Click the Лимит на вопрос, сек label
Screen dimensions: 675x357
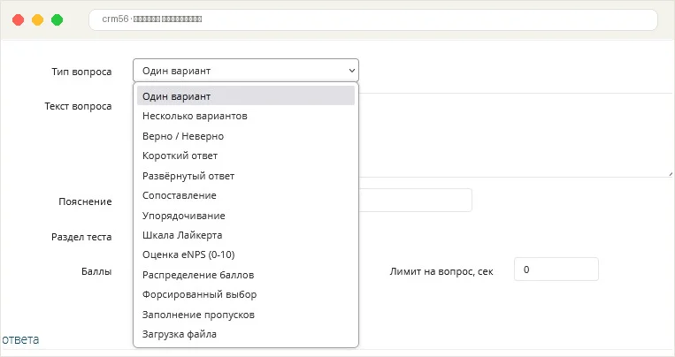[x=441, y=272]
